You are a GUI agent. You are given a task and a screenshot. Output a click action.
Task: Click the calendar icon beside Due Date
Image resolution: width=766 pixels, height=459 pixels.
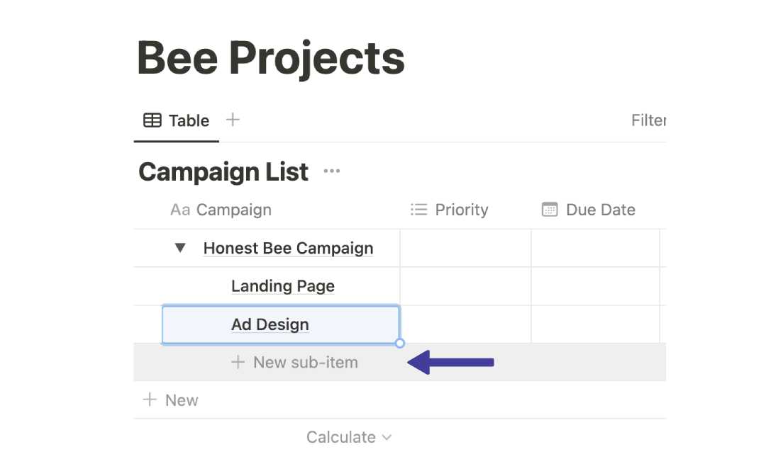click(x=549, y=209)
